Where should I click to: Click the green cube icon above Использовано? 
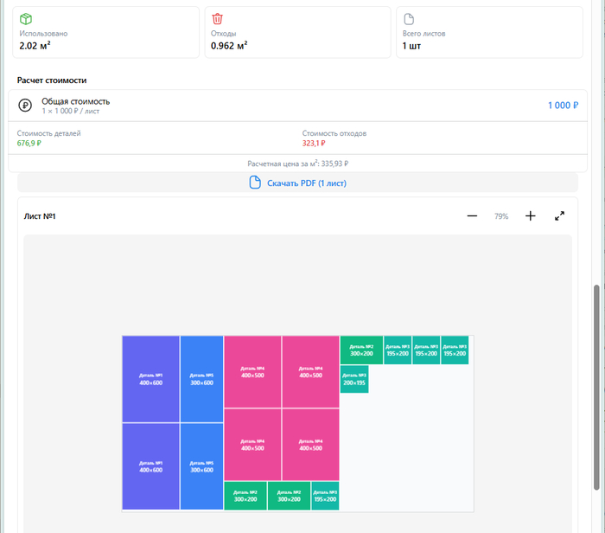pos(26,19)
